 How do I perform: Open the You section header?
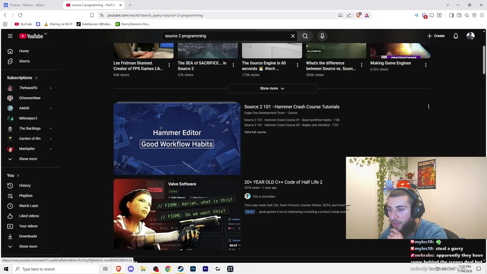(x=13, y=175)
